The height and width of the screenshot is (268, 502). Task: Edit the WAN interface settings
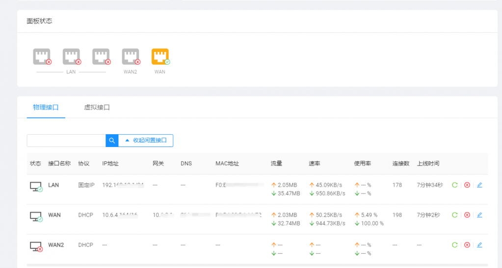[x=479, y=215]
